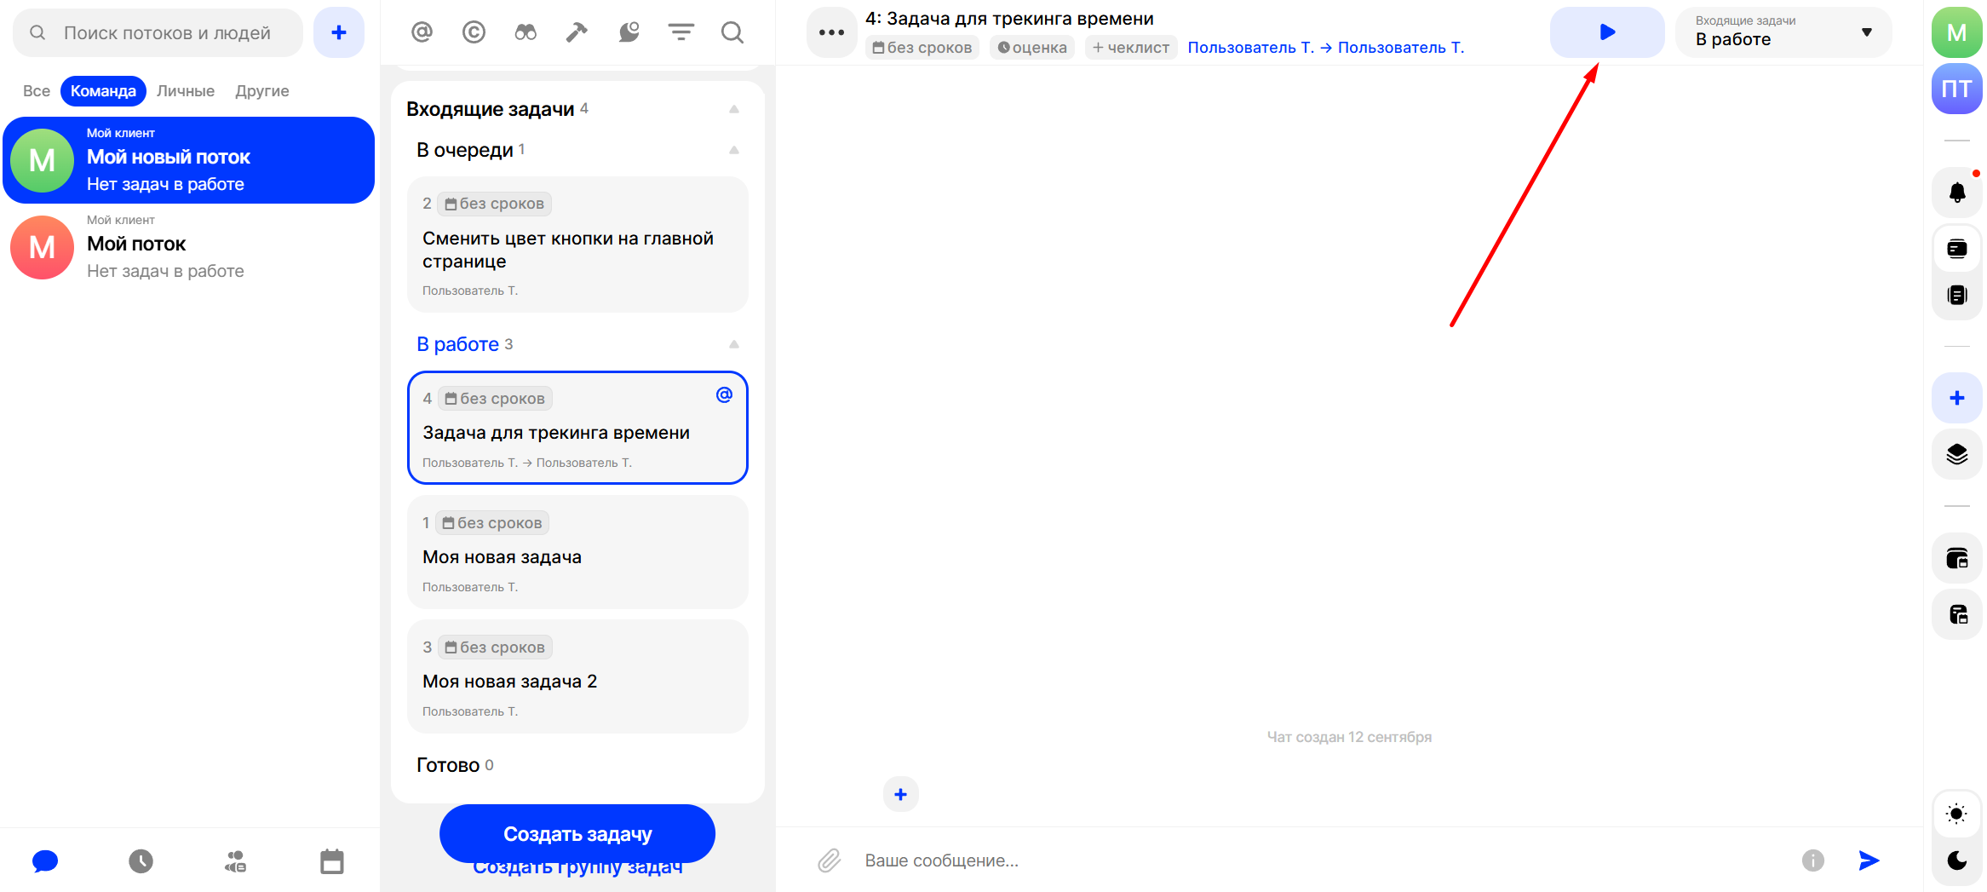Click the layers stack icon in sidebar
Viewport: 1987px width, 892px height.
(1956, 454)
